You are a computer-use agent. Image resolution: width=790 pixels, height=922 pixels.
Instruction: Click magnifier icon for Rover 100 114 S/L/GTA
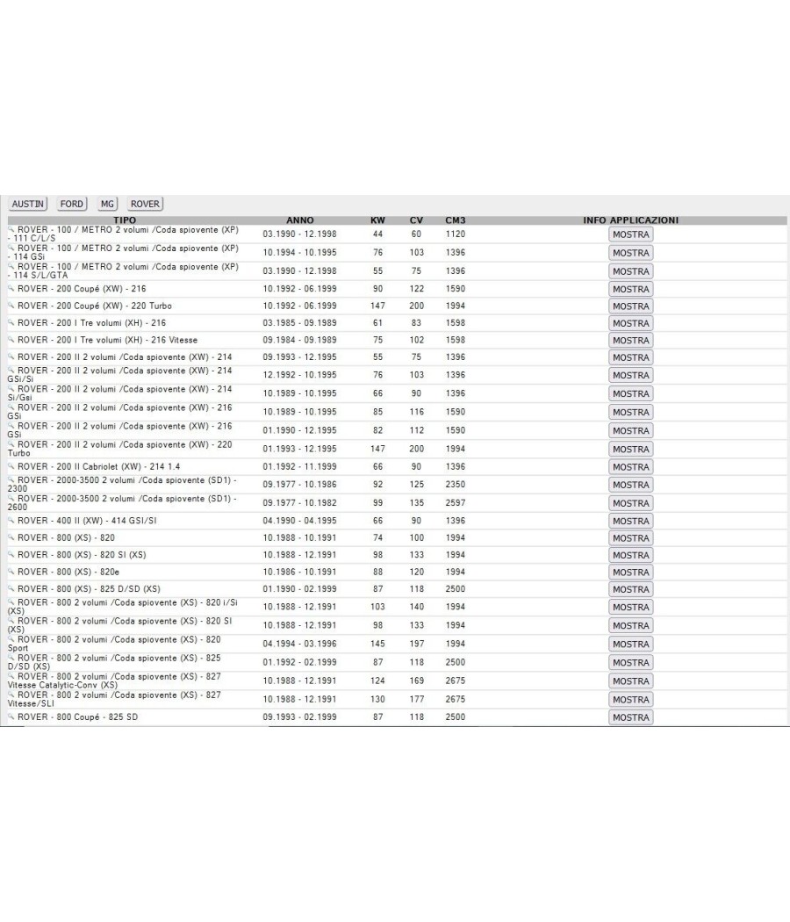point(11,266)
